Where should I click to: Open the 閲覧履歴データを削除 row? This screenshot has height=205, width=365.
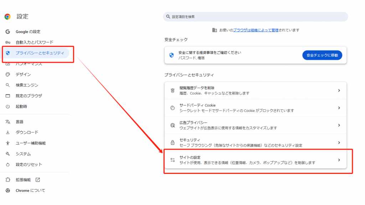tap(255, 91)
